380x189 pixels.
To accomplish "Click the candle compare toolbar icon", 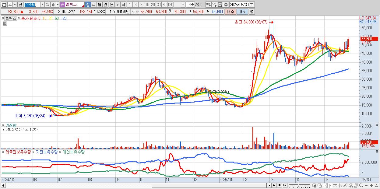I will (x=209, y=5).
